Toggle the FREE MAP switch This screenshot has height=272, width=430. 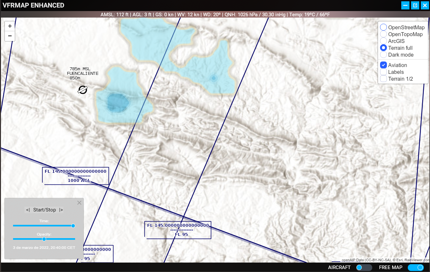tap(416, 267)
